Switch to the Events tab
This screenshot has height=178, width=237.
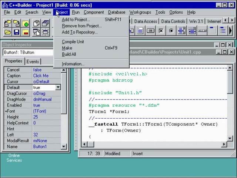(33, 62)
